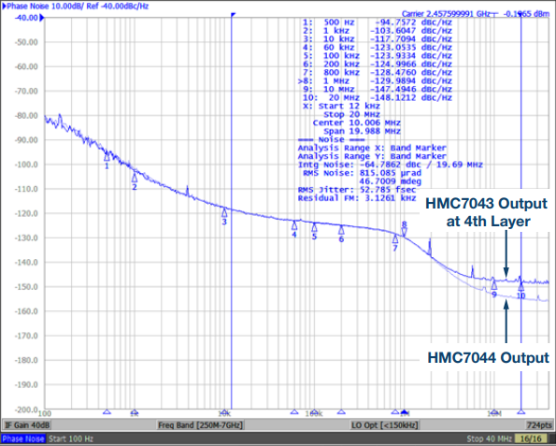Click the 16/16 averaging counter
The image size is (556, 446).
click(x=531, y=439)
